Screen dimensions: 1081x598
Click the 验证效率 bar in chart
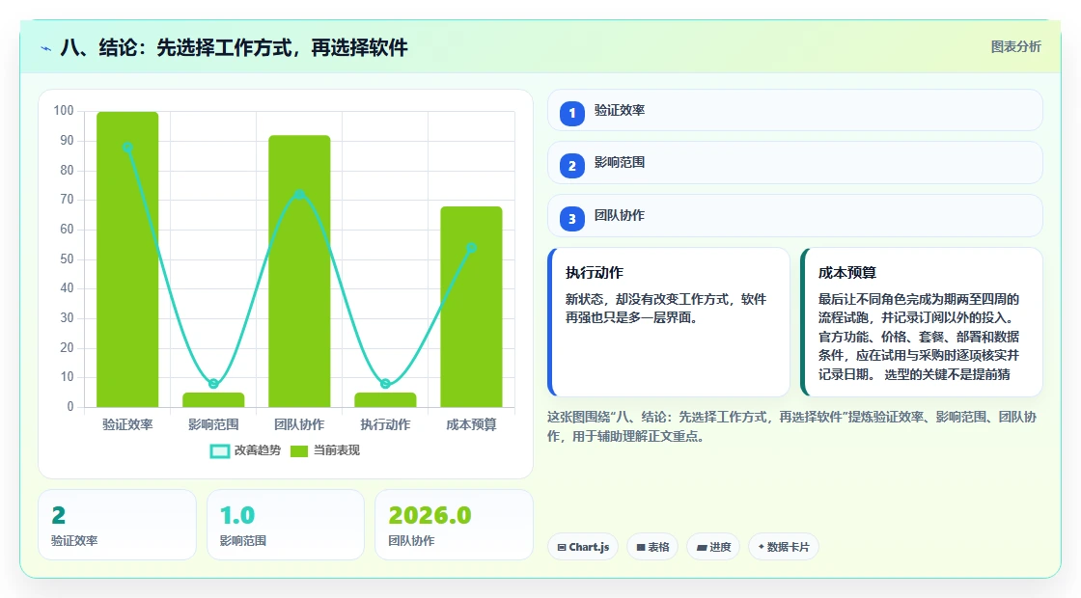point(127,259)
